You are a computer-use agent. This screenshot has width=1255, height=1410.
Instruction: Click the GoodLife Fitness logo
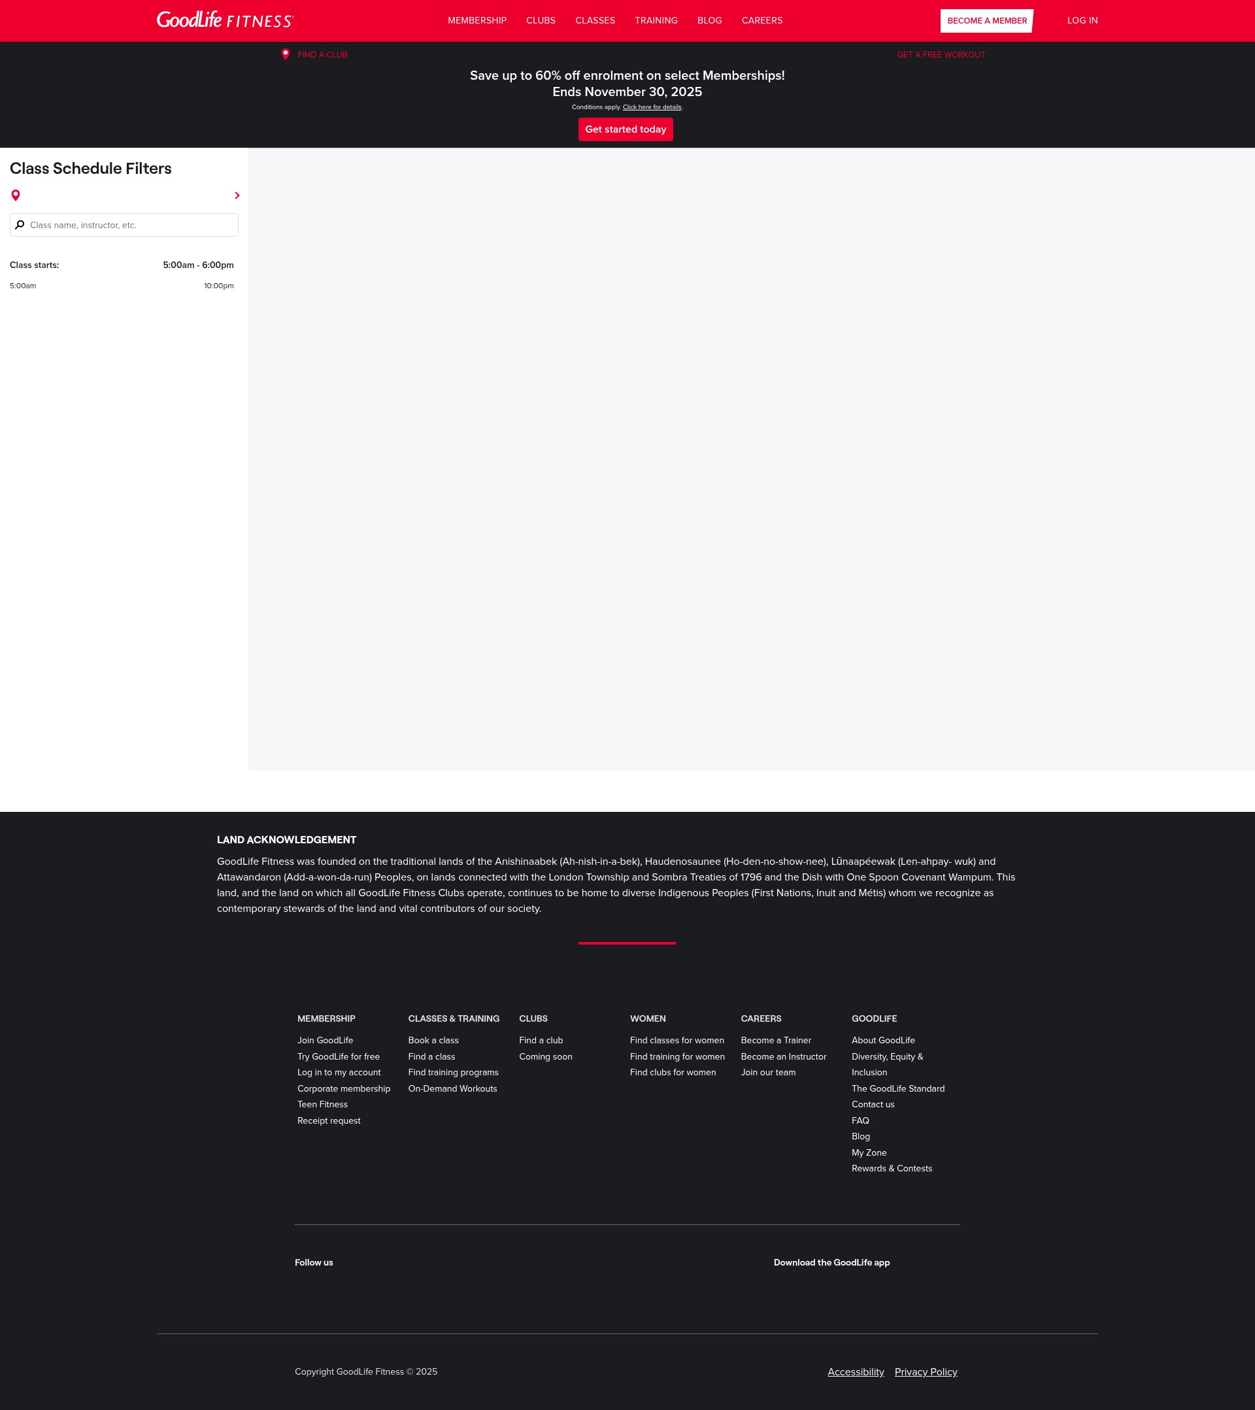coord(225,20)
